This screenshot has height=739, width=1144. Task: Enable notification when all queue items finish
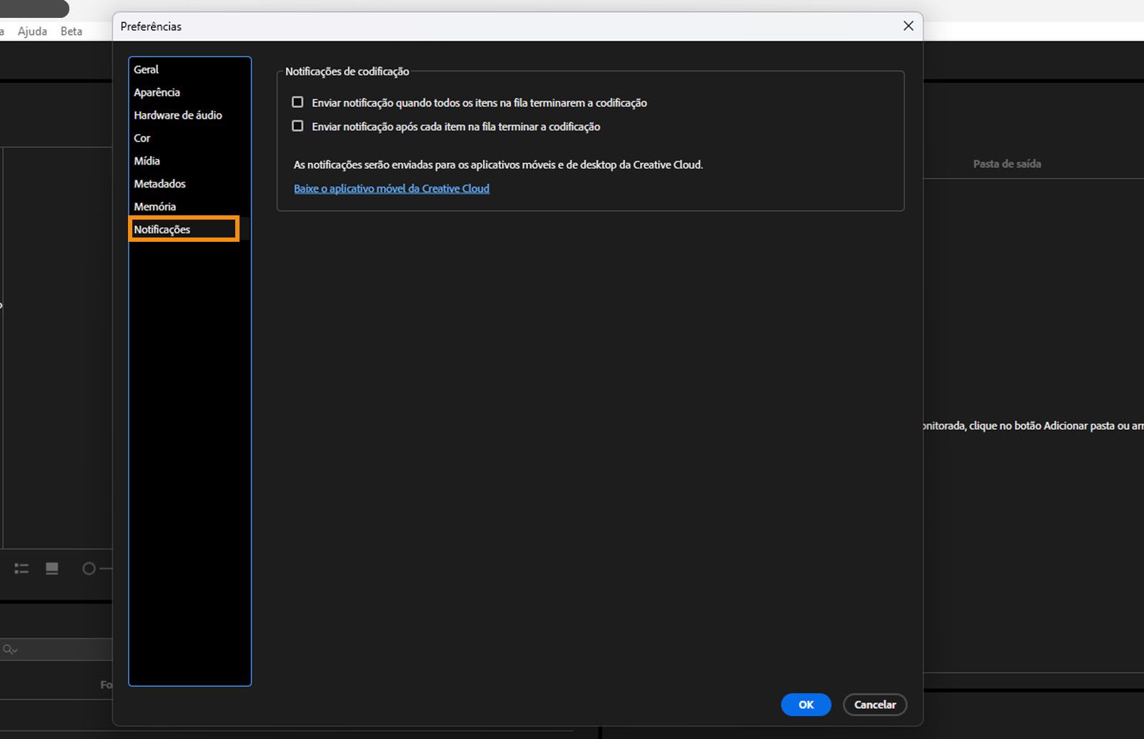[297, 102]
